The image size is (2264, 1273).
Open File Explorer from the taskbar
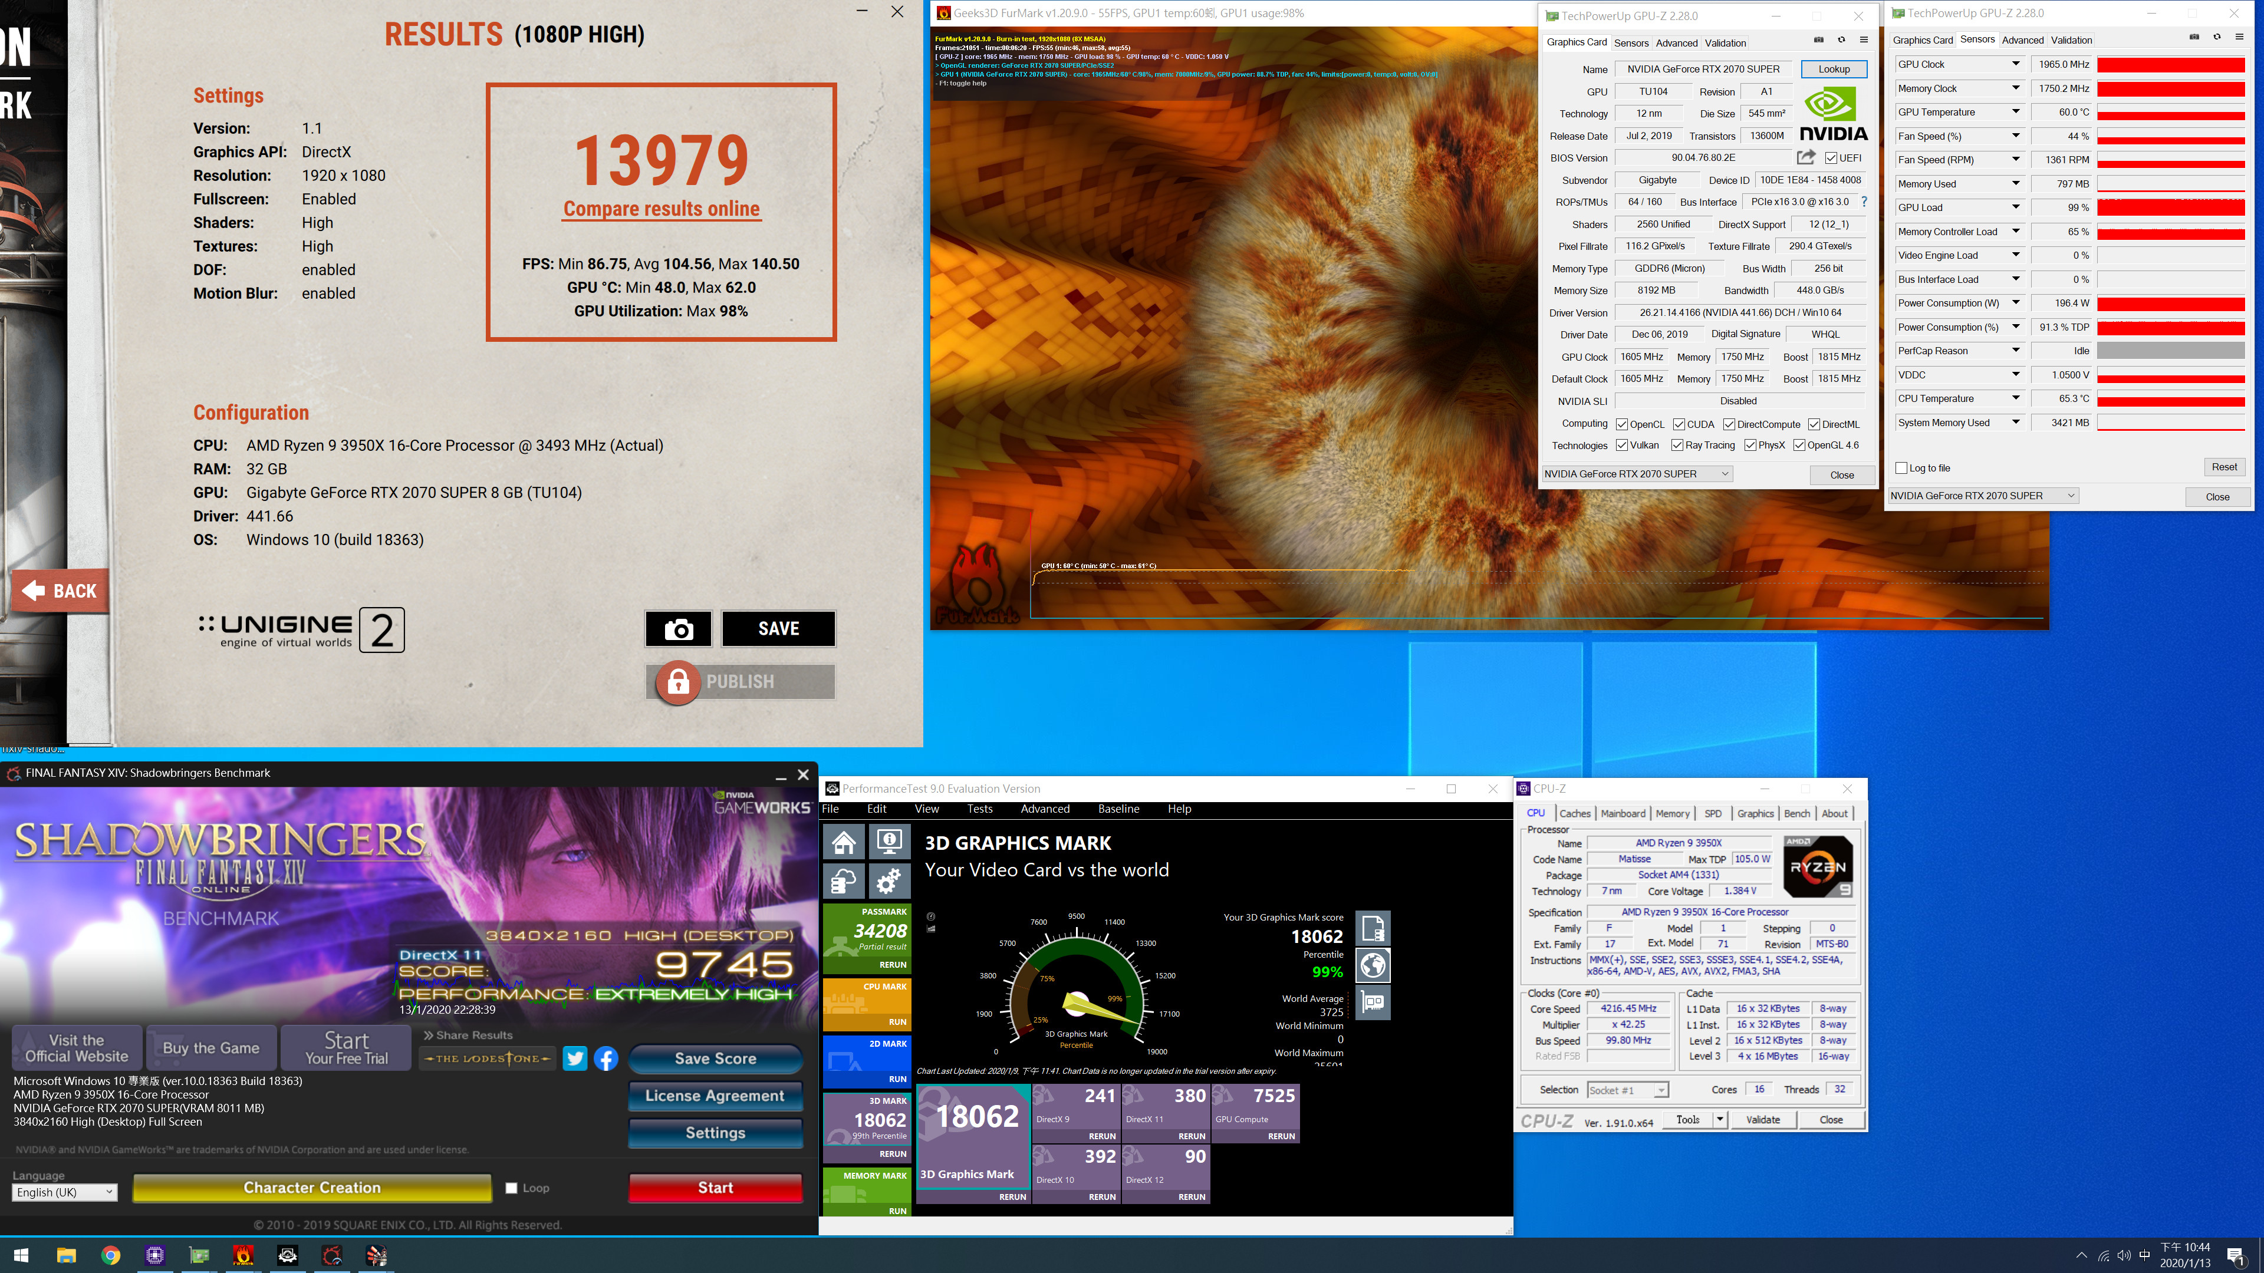[x=66, y=1255]
